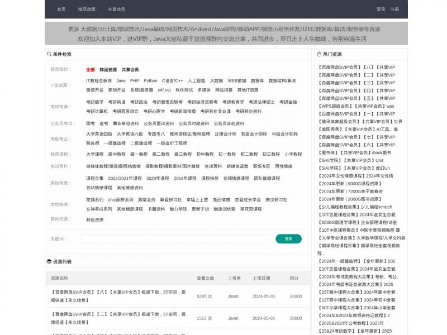447x335 pixels.
Task: Filter by C语言/C++ category
Action: click(x=173, y=80)
